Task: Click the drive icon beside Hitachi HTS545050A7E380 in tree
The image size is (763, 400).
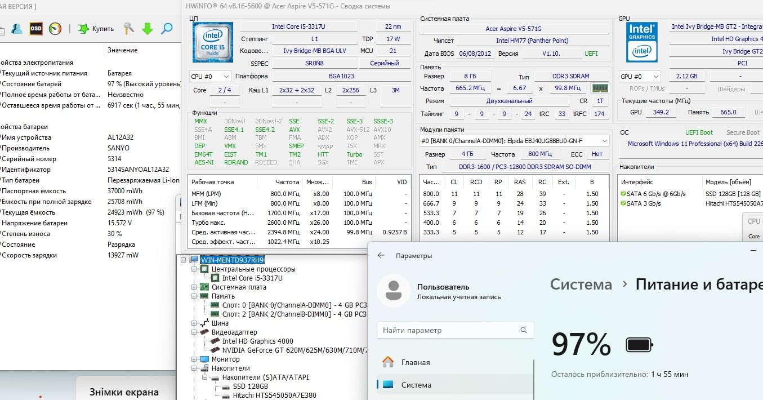Action: [x=226, y=395]
